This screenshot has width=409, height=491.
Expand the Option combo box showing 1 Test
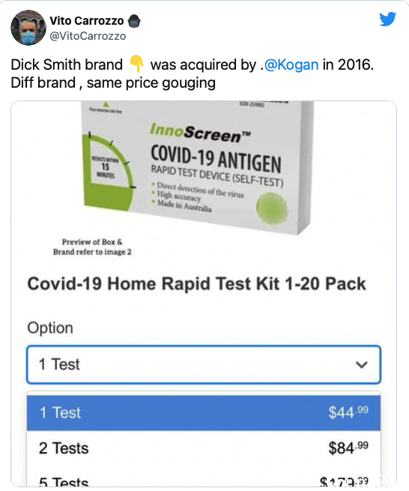coord(204,364)
